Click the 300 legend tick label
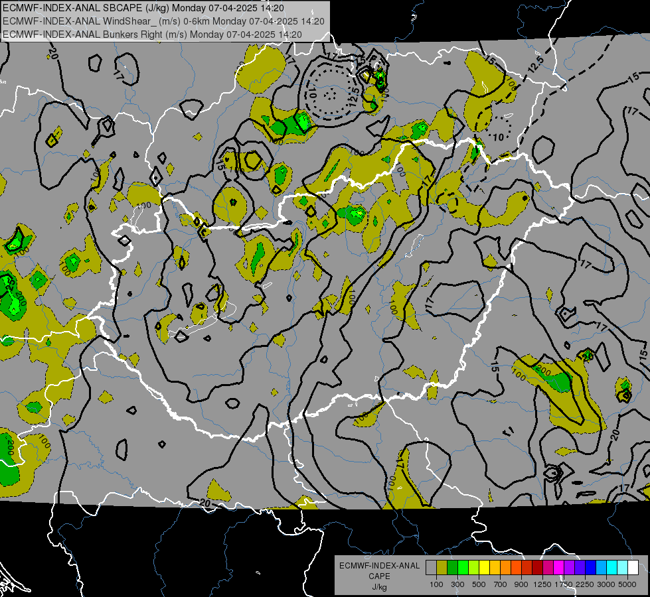Viewport: 650px width, 597px height. point(457,584)
